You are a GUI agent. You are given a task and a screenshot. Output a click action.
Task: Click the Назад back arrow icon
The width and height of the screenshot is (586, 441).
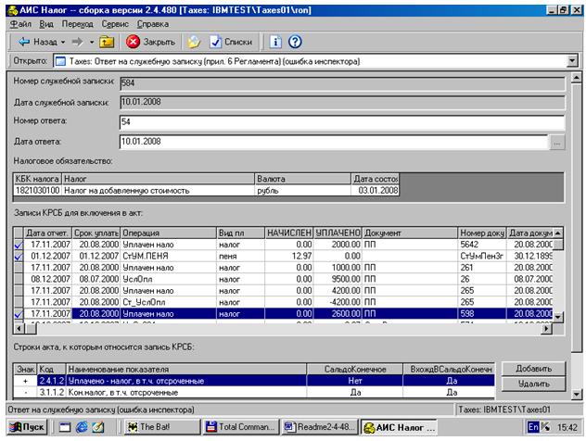point(24,42)
